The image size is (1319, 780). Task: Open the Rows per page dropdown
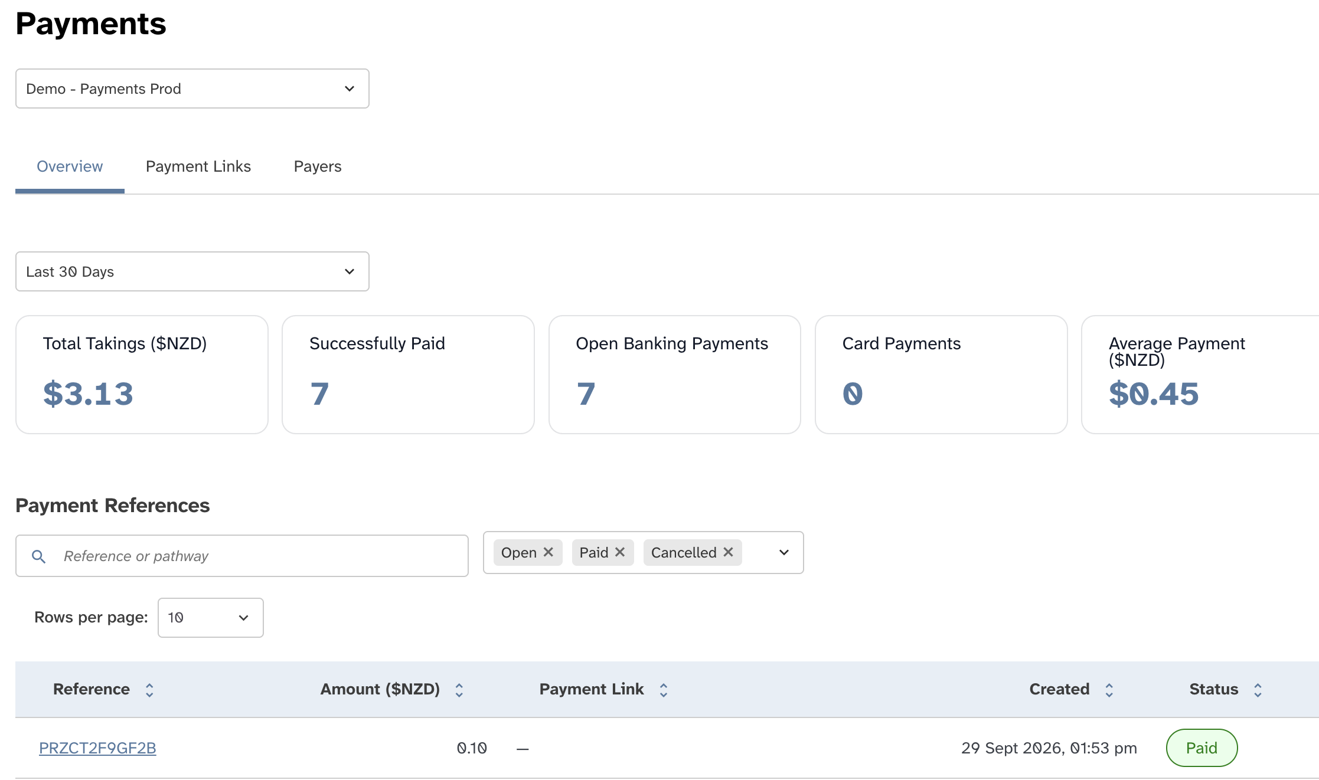coord(211,618)
